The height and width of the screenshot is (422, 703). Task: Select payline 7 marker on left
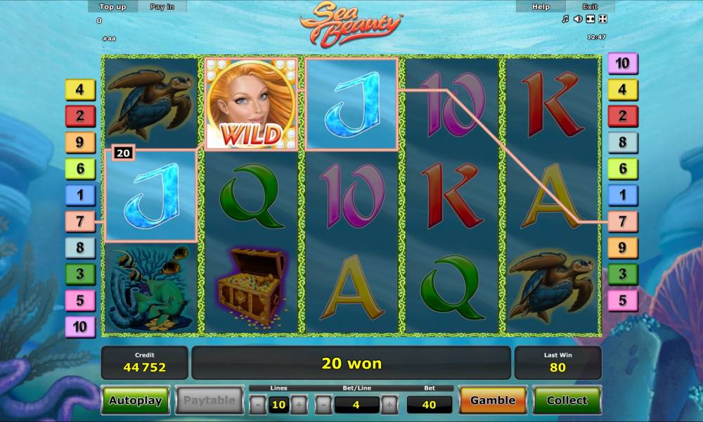pos(80,221)
